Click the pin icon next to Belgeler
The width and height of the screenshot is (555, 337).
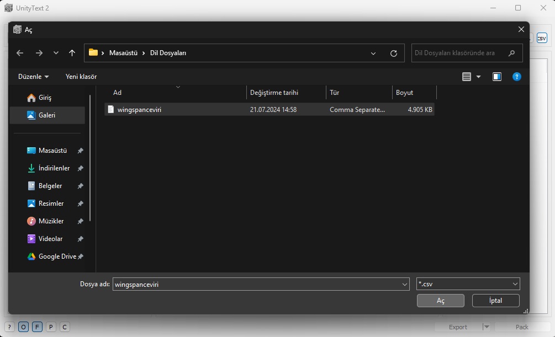(x=80, y=186)
